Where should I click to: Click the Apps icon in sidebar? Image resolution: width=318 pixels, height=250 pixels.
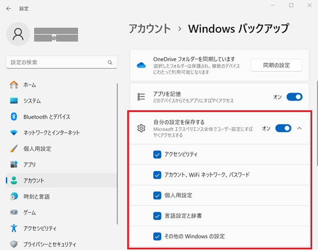[x=14, y=165]
